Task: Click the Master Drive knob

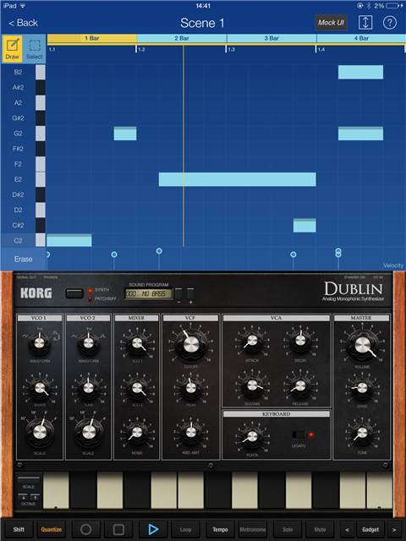Action: point(362,388)
